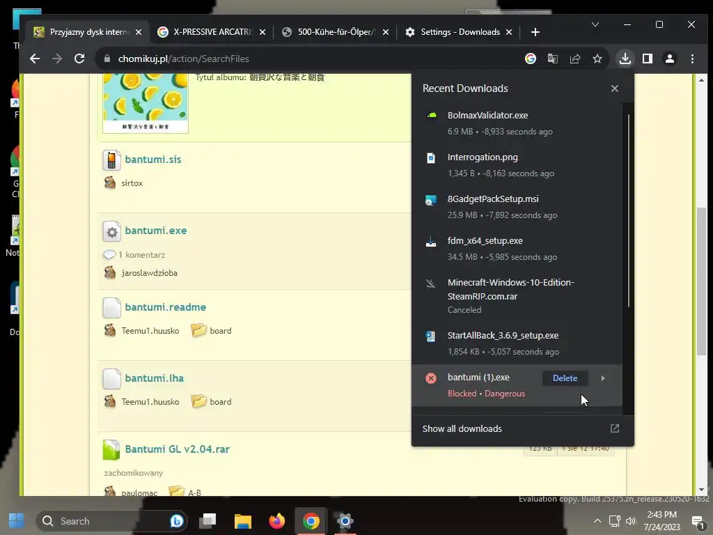
Task: Go back to the previous page
Action: (x=35, y=59)
